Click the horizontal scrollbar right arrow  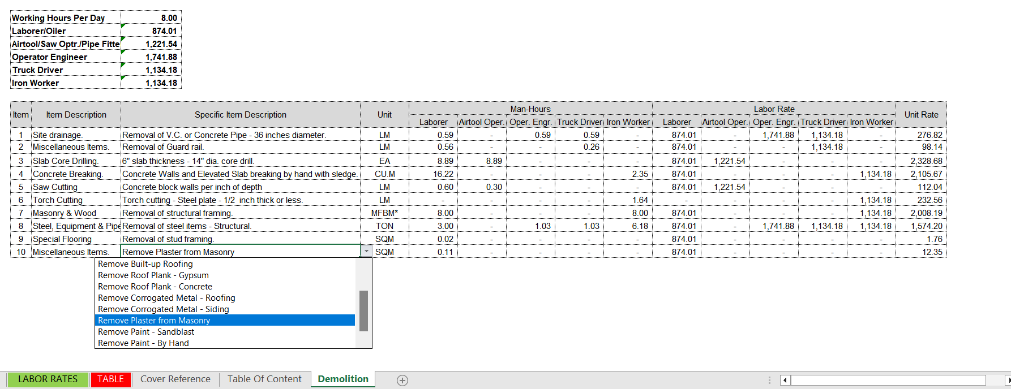[1007, 380]
